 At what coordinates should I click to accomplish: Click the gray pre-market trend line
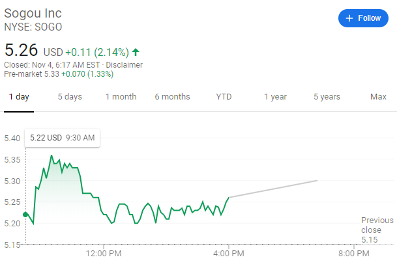tap(274, 189)
